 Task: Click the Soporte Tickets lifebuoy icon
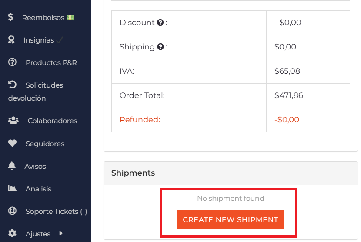coord(12,211)
